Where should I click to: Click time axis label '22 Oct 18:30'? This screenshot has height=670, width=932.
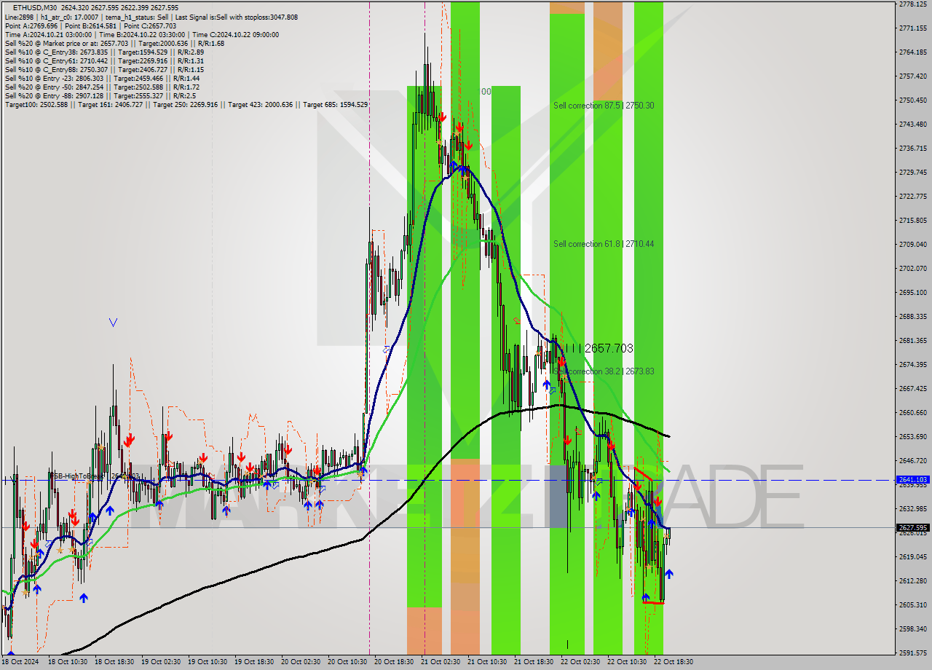pos(674,662)
